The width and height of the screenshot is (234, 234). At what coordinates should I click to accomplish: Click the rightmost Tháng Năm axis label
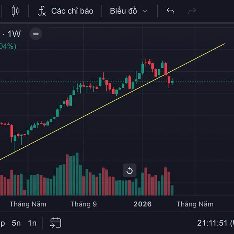195,204
